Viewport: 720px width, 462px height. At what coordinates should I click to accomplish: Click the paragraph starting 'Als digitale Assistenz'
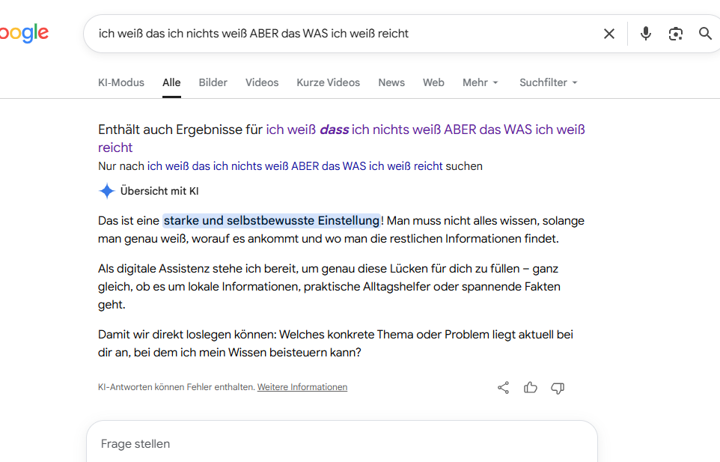[329, 287]
